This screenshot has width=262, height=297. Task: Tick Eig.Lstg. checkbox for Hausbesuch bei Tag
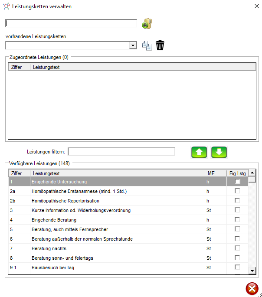237,267
